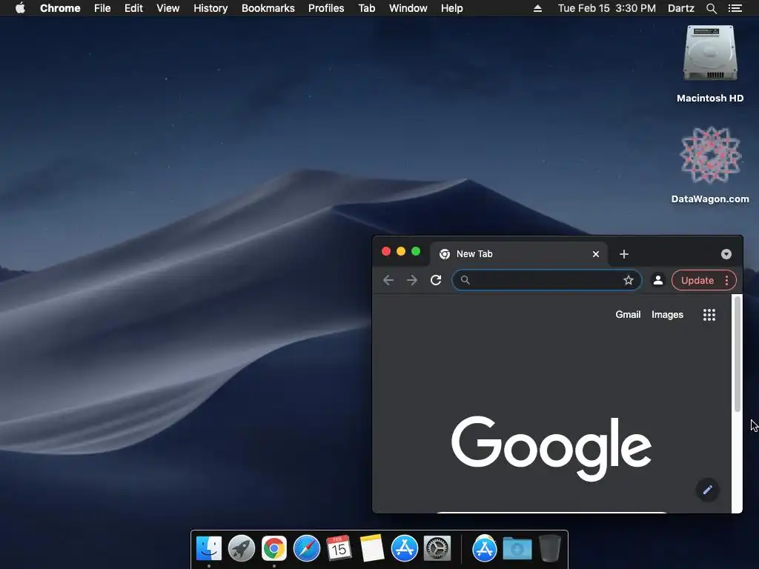Focus the Chrome address bar field
The height and width of the screenshot is (569, 759).
546,280
